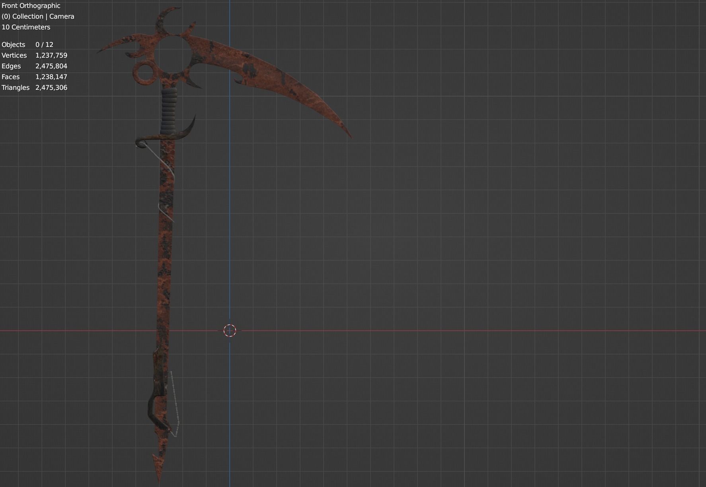
Task: Click the vertex count '1,237,759'
Action: (x=51, y=55)
